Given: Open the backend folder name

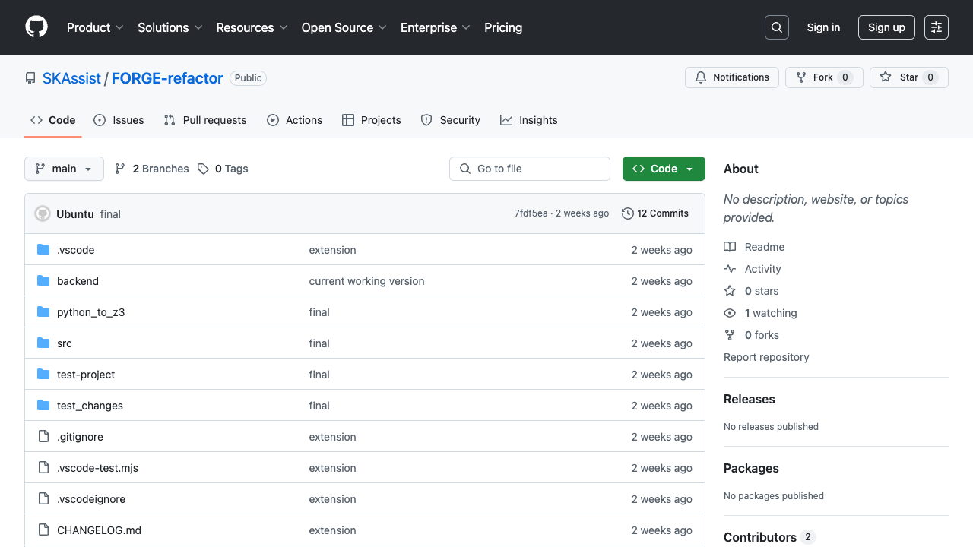Looking at the screenshot, I should [x=78, y=281].
